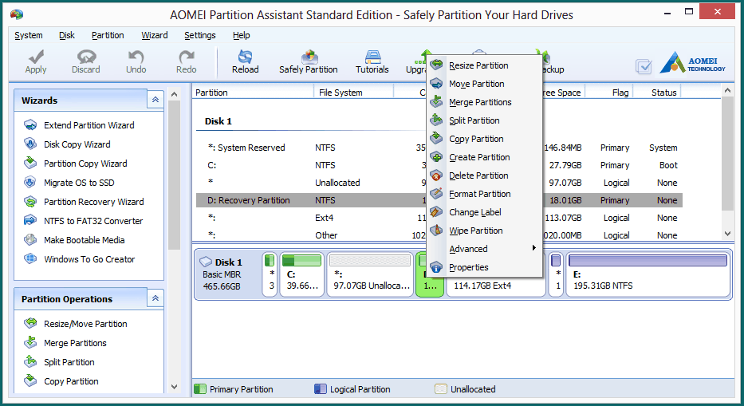
Task: Click the Merge Partitions sidebar icon
Action: point(30,342)
